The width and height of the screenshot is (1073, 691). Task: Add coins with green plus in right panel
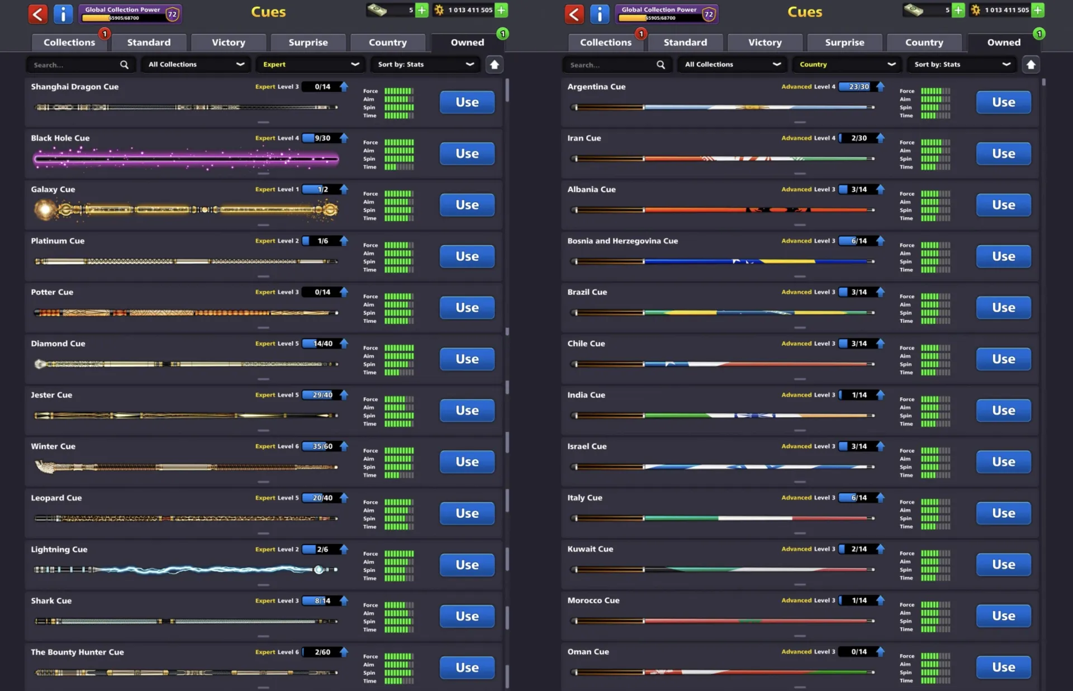coord(1038,10)
